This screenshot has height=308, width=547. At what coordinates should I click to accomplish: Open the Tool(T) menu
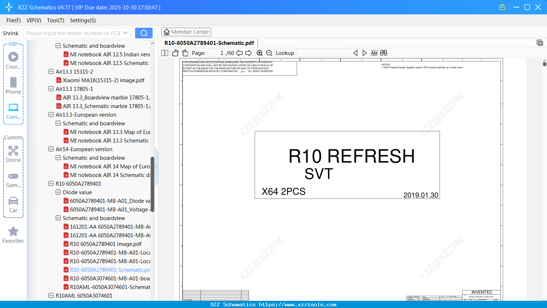56,20
